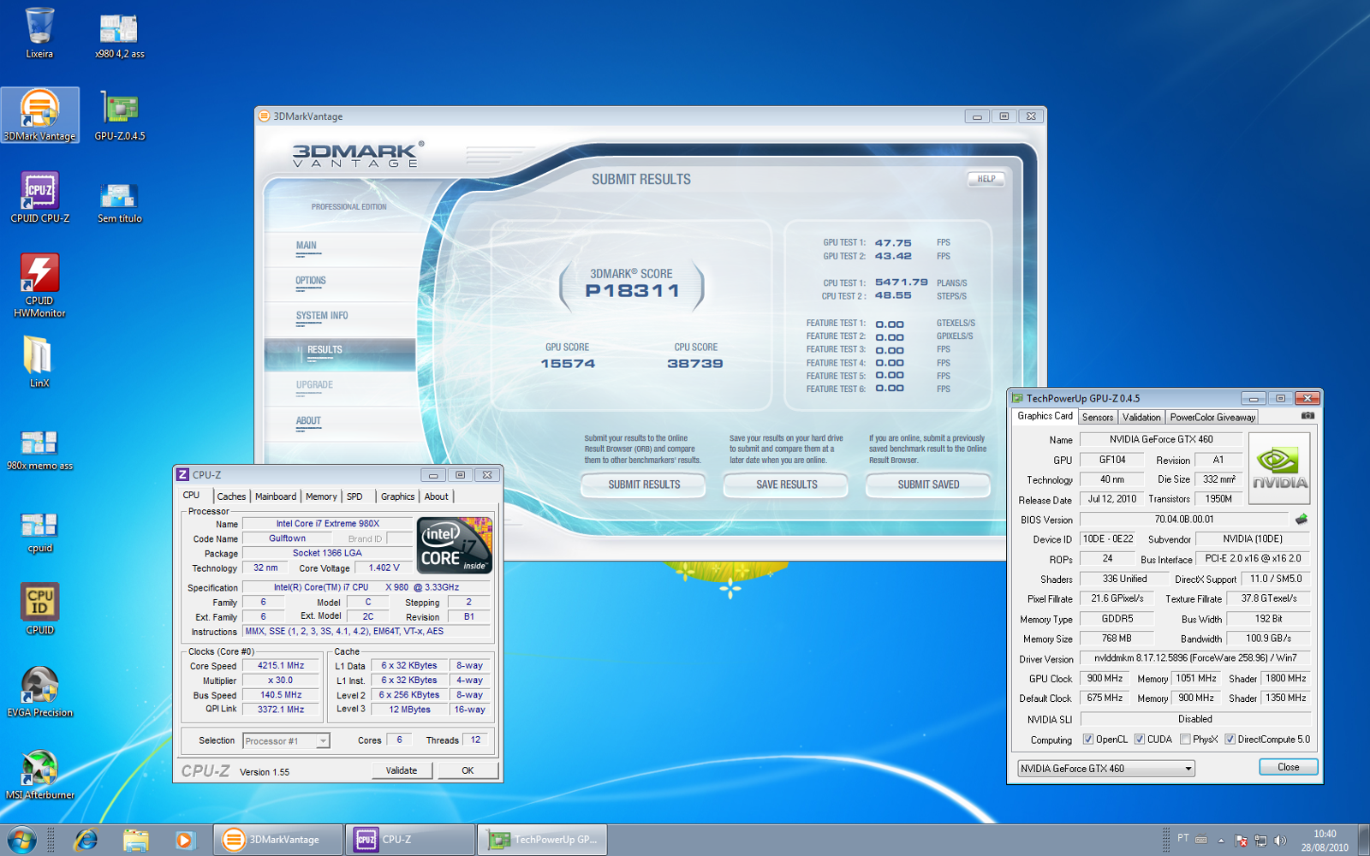This screenshot has width=1370, height=856.
Task: Switch to the TechPowerUp GPU-Z taskbar button
Action: click(x=543, y=840)
